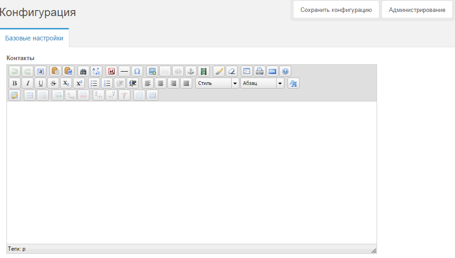Toggle superscript formatting
455x258 pixels.
(x=78, y=84)
